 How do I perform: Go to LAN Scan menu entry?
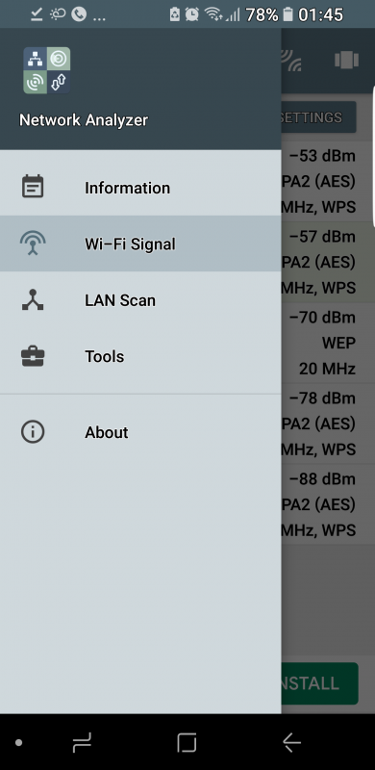click(x=140, y=300)
